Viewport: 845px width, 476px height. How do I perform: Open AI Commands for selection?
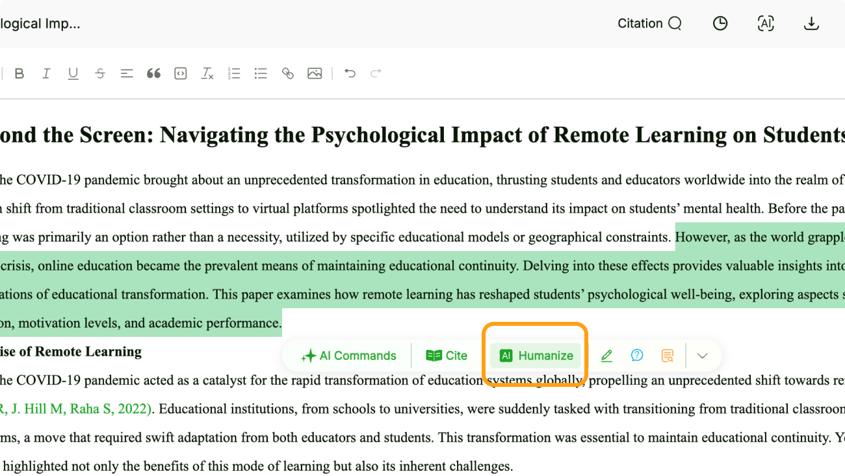(348, 356)
